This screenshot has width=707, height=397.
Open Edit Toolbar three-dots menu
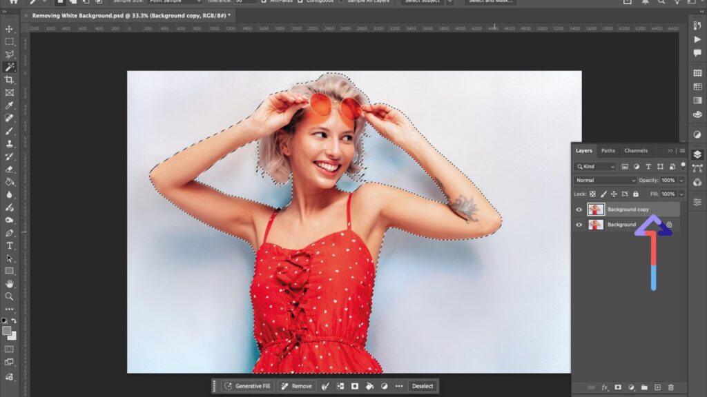click(x=9, y=309)
